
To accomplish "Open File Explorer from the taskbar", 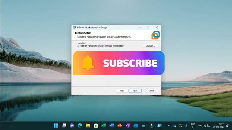I will pyautogui.click(x=88, y=126).
